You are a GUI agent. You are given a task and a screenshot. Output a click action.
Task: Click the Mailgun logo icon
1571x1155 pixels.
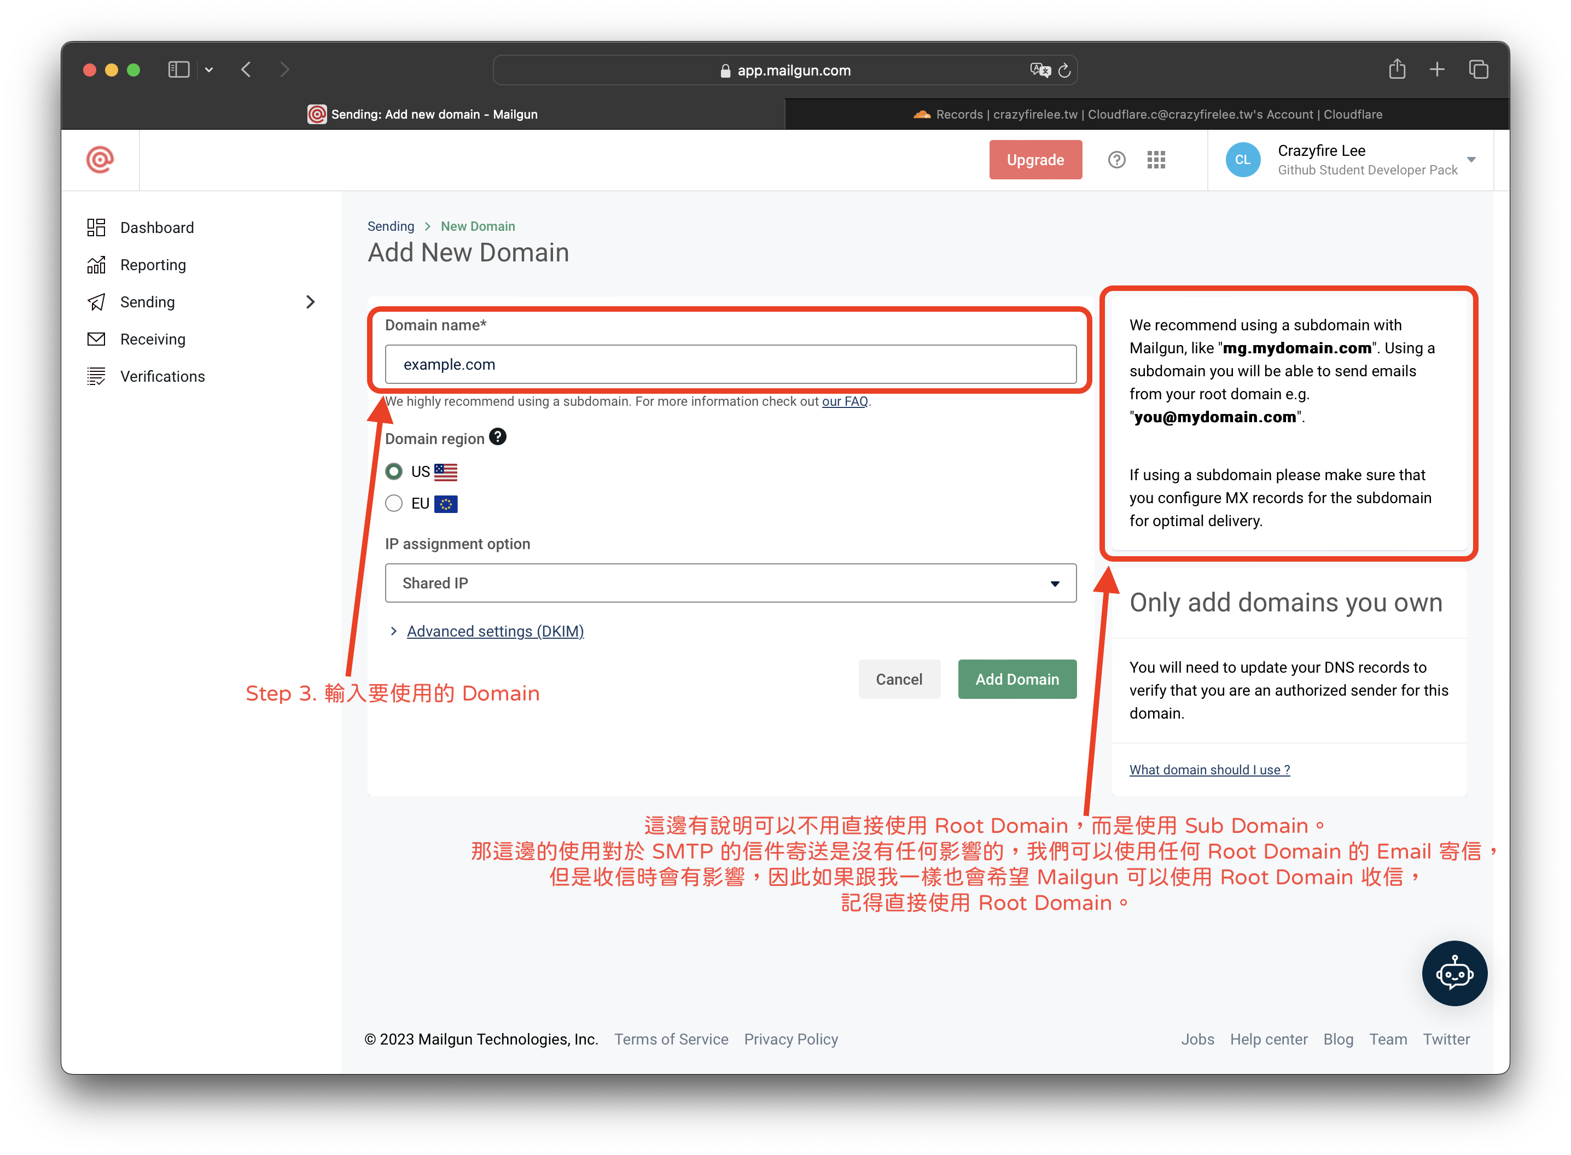pos(100,159)
